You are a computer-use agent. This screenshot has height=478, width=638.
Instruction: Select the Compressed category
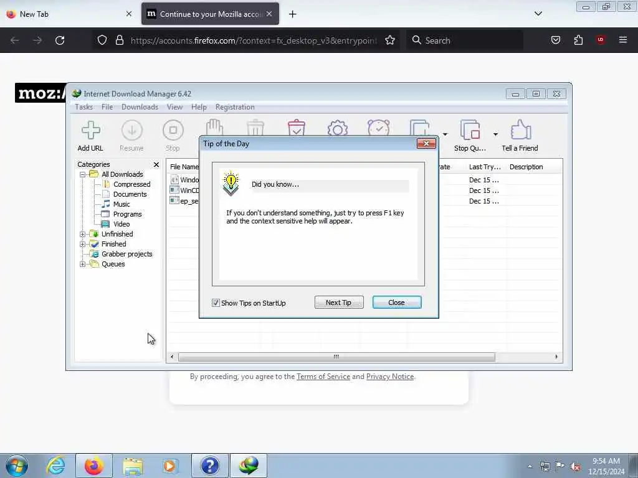click(x=131, y=184)
